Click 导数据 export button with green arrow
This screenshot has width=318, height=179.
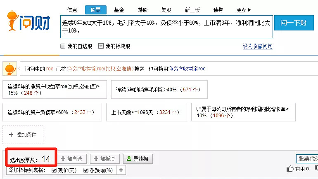[138, 159]
